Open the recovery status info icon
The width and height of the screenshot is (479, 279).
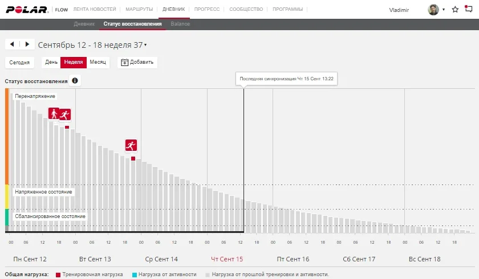(x=75, y=80)
